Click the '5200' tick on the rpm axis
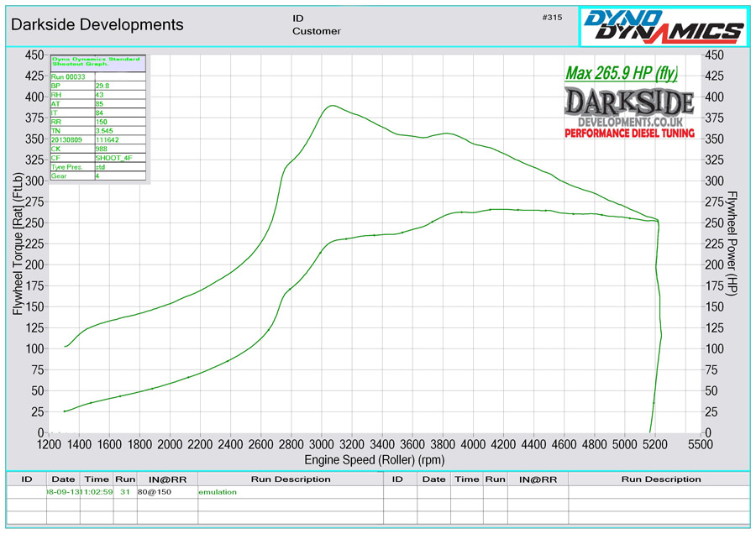The width and height of the screenshot is (756, 534). (x=654, y=444)
